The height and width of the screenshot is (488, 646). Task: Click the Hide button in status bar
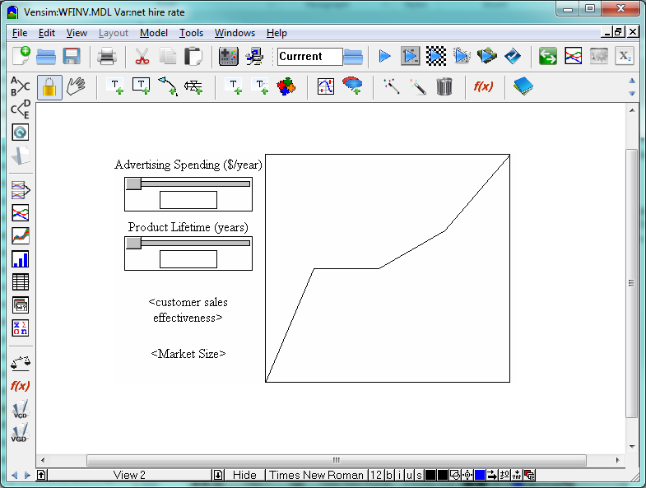coord(244,475)
